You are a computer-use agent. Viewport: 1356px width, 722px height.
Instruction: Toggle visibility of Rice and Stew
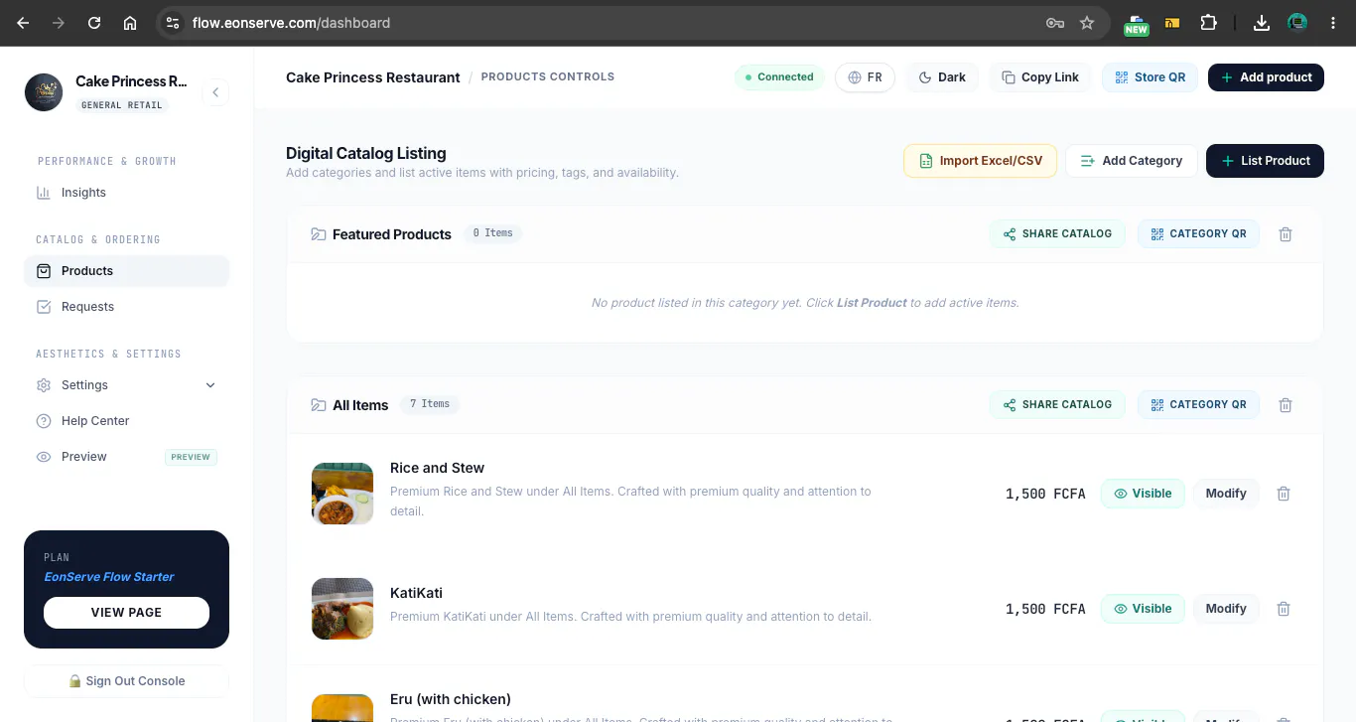tap(1143, 494)
